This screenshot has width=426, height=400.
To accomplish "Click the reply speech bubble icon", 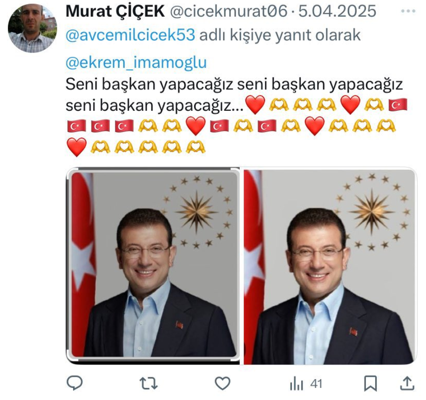I will [x=74, y=383].
